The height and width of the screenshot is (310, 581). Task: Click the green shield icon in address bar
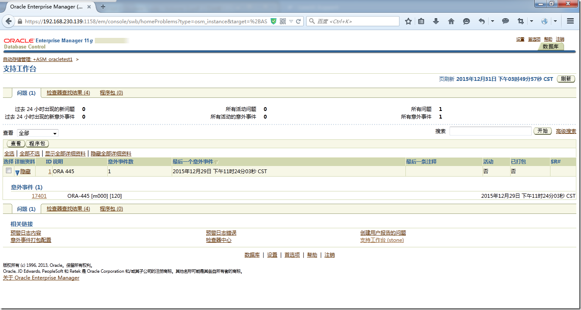pos(274,21)
